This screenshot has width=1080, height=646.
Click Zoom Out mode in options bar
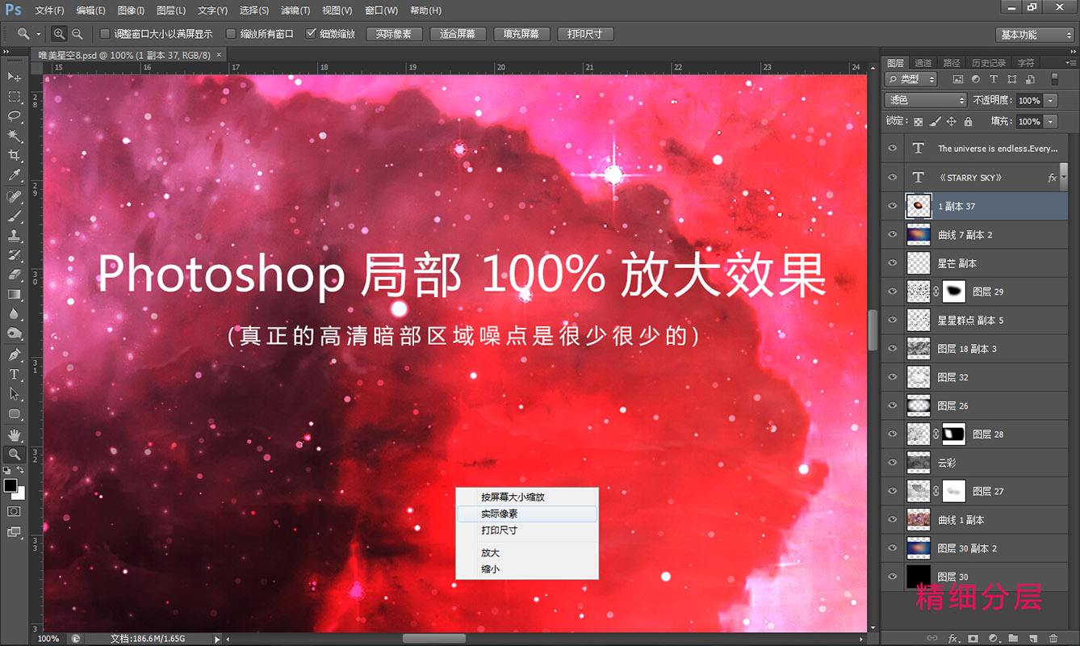pyautogui.click(x=77, y=34)
